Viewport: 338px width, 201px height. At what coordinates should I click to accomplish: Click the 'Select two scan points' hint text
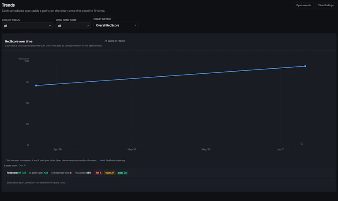click(x=36, y=182)
